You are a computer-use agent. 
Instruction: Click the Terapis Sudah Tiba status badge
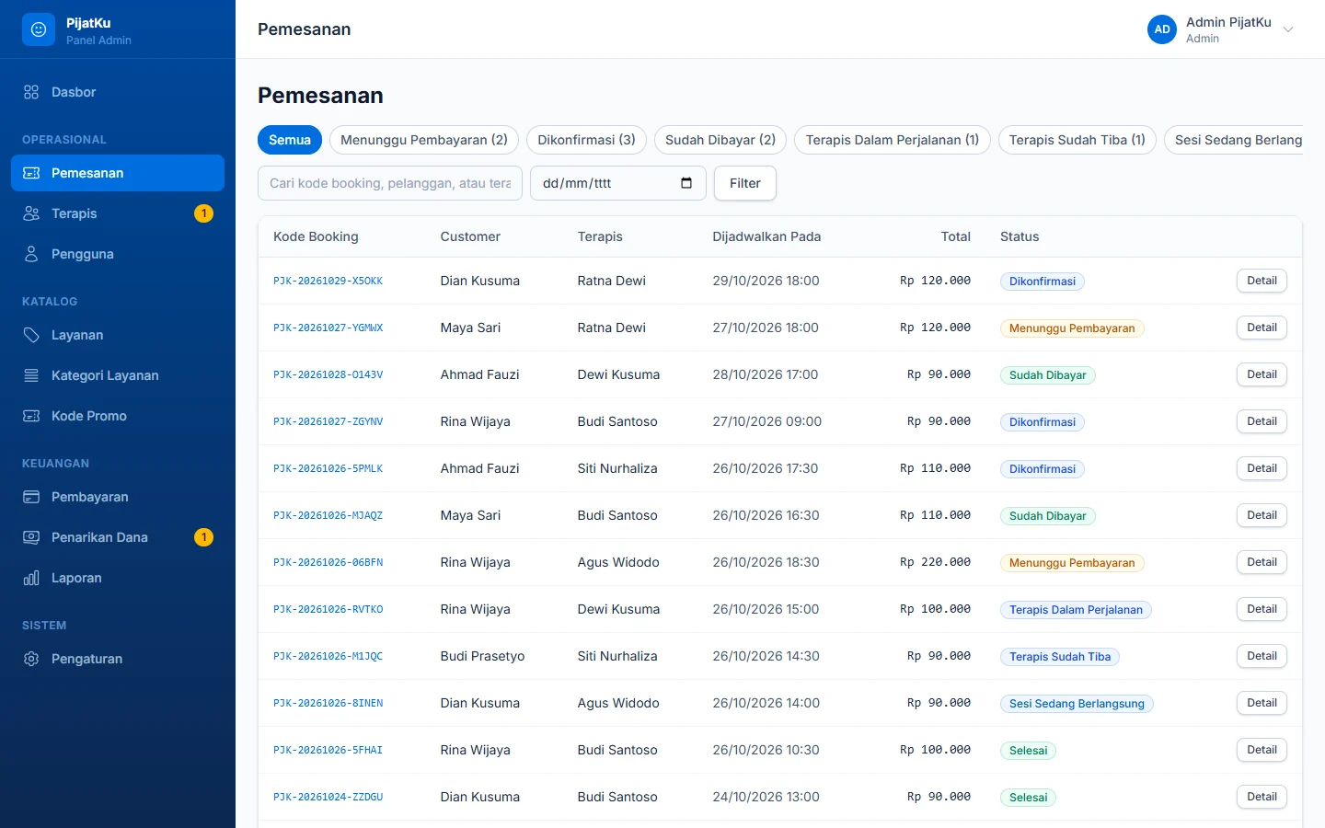point(1060,657)
